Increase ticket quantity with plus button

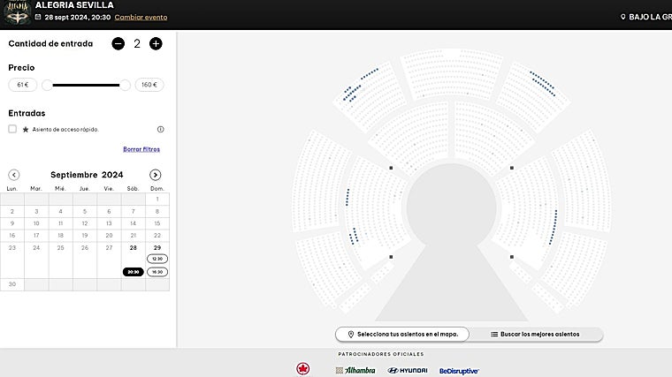point(156,43)
